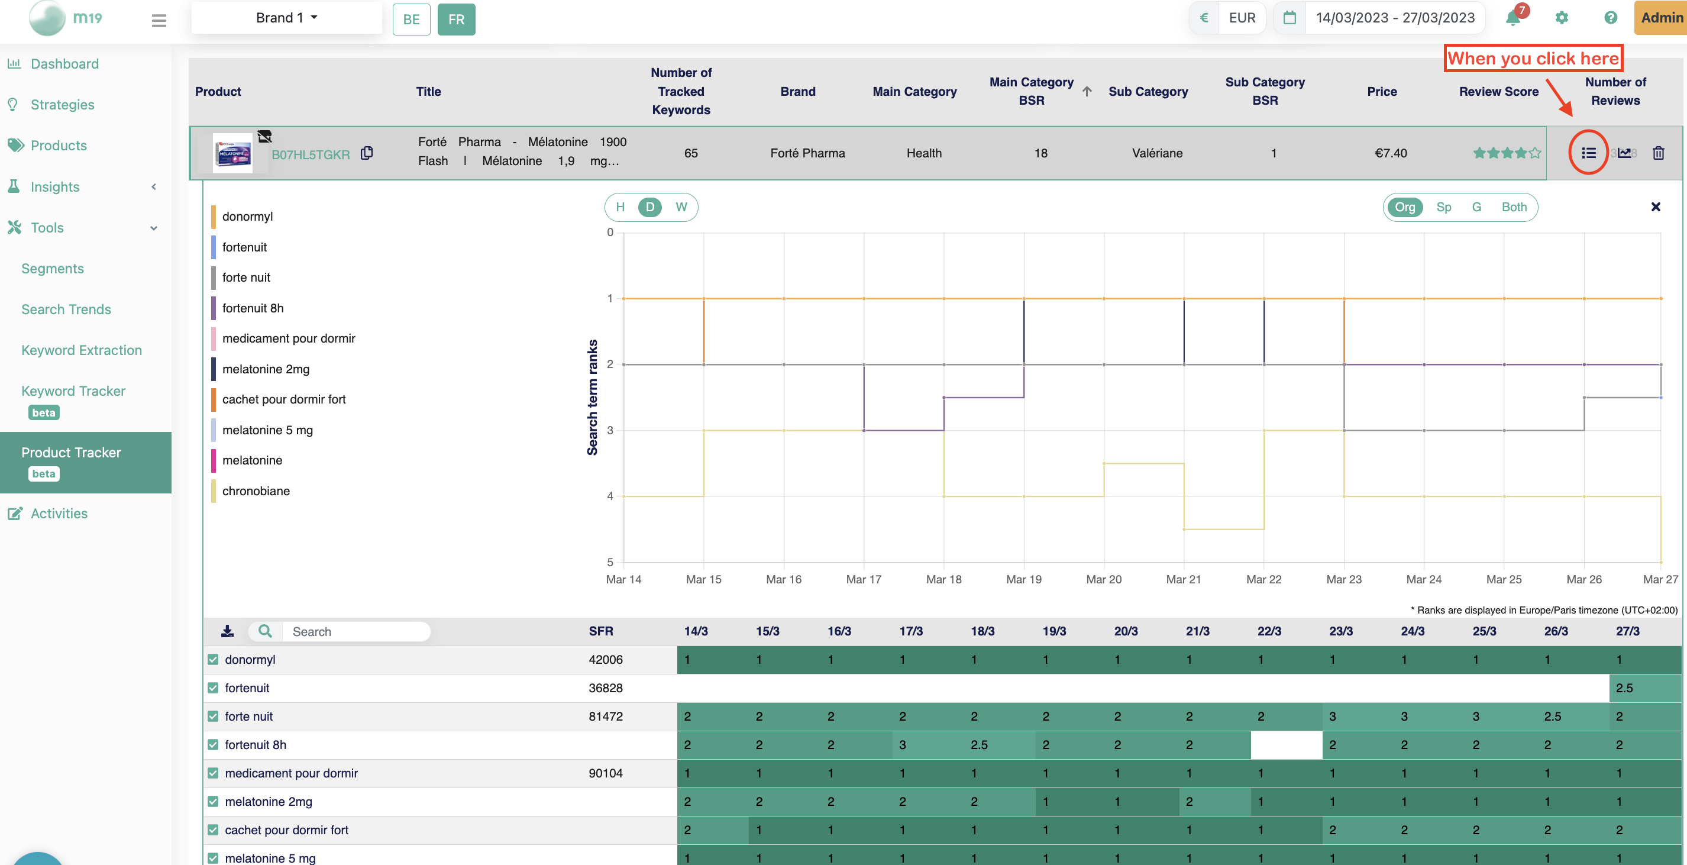Select the D daily granularity
Image resolution: width=1687 pixels, height=865 pixels.
tap(649, 207)
